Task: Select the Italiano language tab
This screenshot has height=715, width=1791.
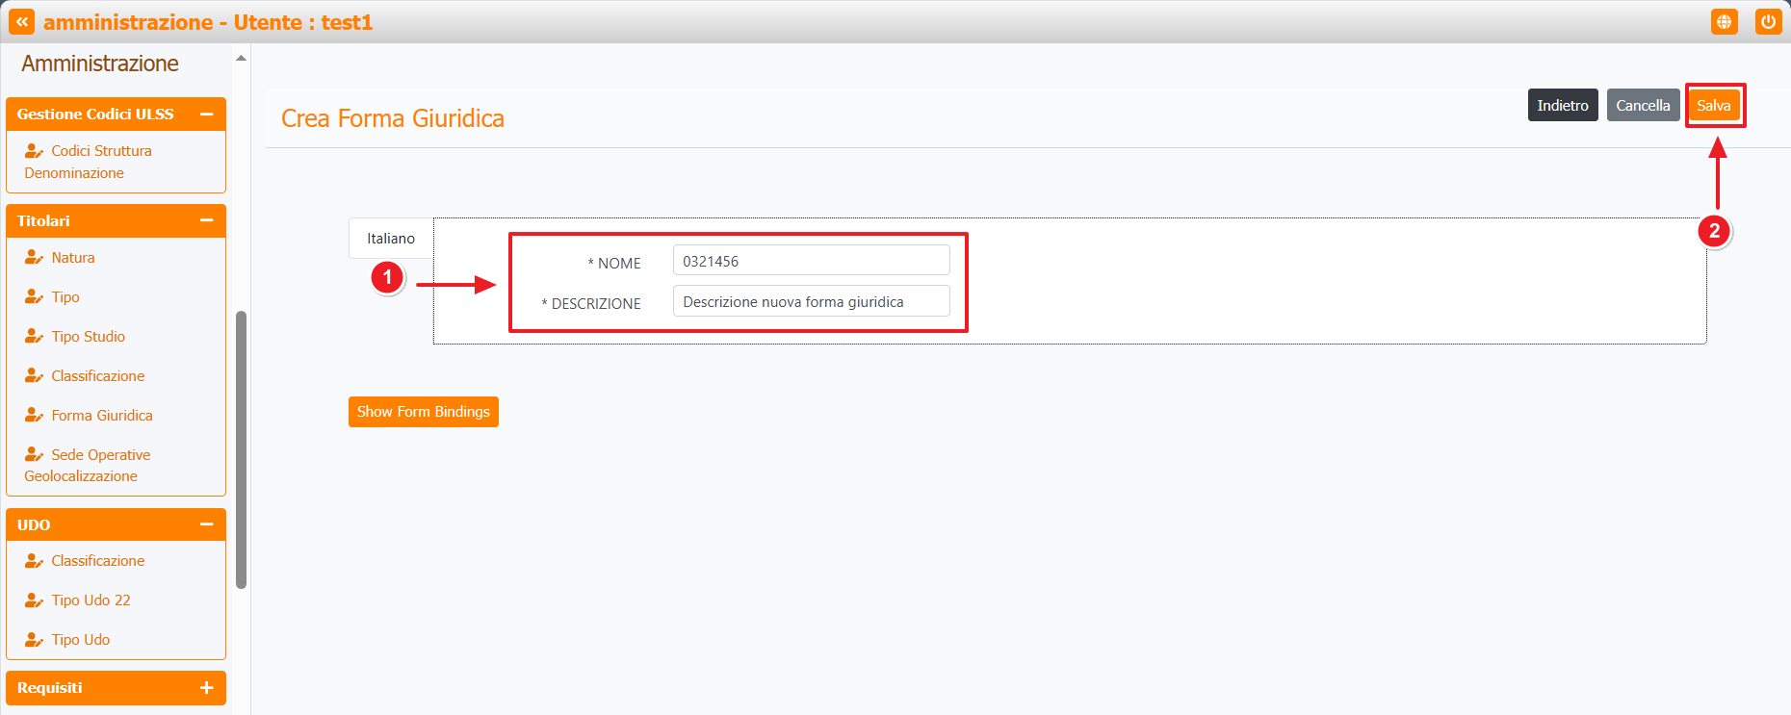Action: coord(391,239)
